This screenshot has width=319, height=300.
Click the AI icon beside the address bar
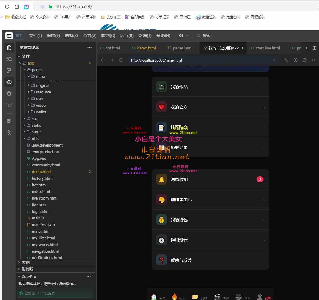[26, 7]
